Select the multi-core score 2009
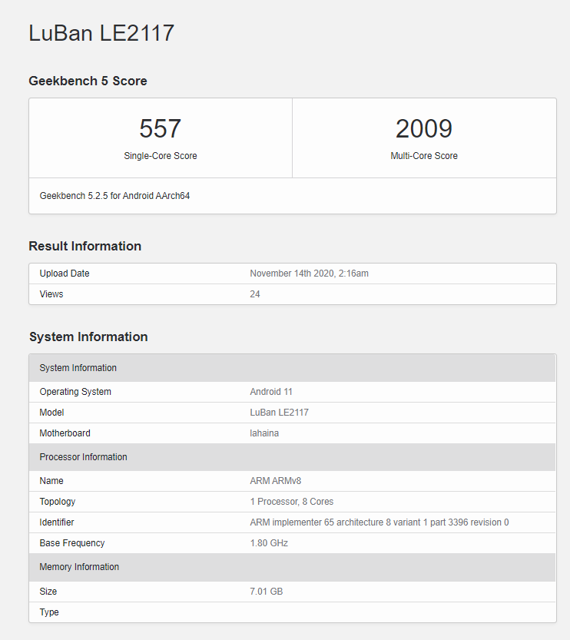 [424, 128]
